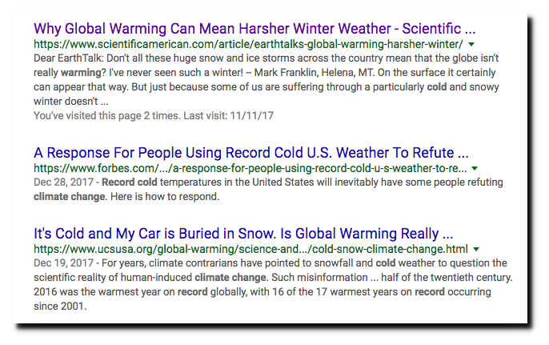This screenshot has height=345, width=549.
Task: Click the ucsusa.org green URL text
Action: 250,249
